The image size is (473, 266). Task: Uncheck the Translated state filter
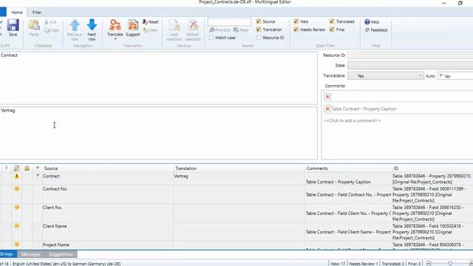coord(332,21)
